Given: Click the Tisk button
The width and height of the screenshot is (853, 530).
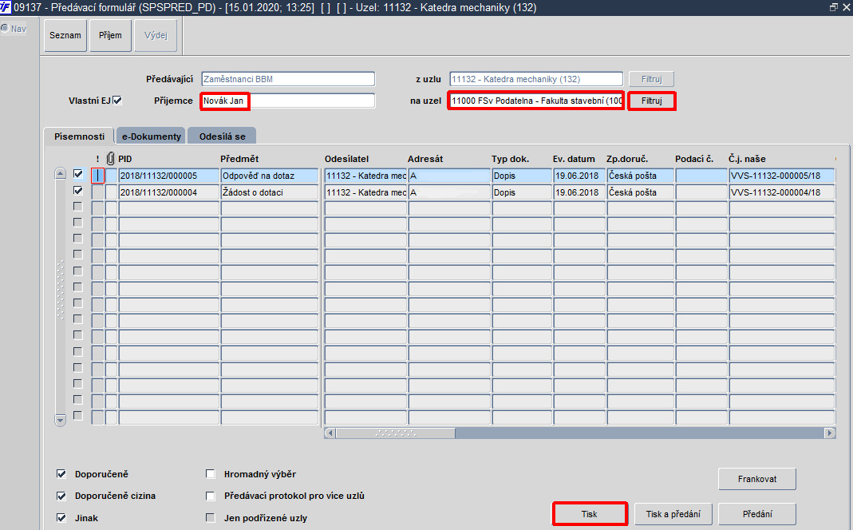Looking at the screenshot, I should click(x=590, y=514).
